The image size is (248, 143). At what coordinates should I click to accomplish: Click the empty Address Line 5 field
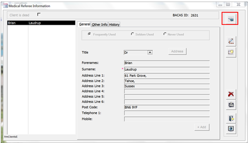(x=167, y=97)
